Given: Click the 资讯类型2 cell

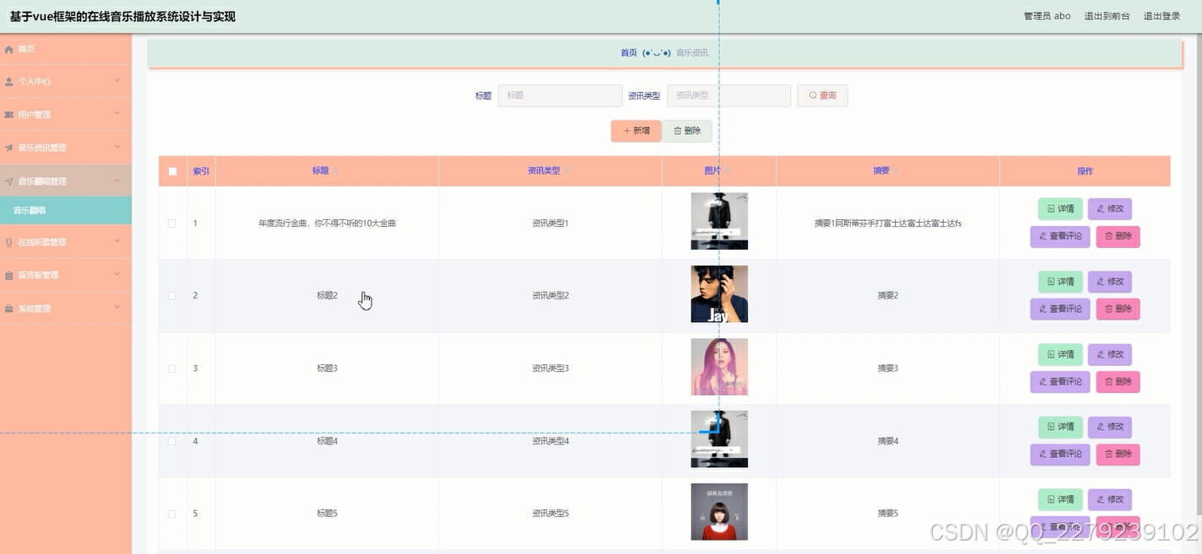Looking at the screenshot, I should 550,296.
